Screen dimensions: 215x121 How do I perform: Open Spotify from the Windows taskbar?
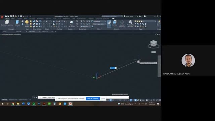coord(34,104)
